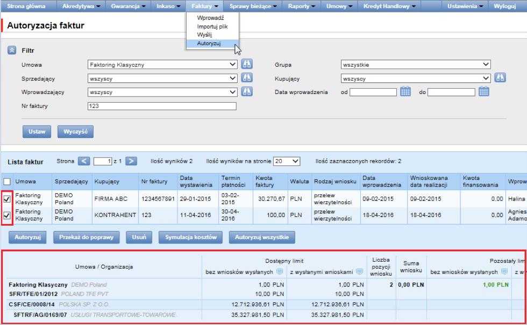Viewport: 527px width, 325px height.
Task: Open the Grupa dropdown 'wszystkie'
Action: coord(416,64)
